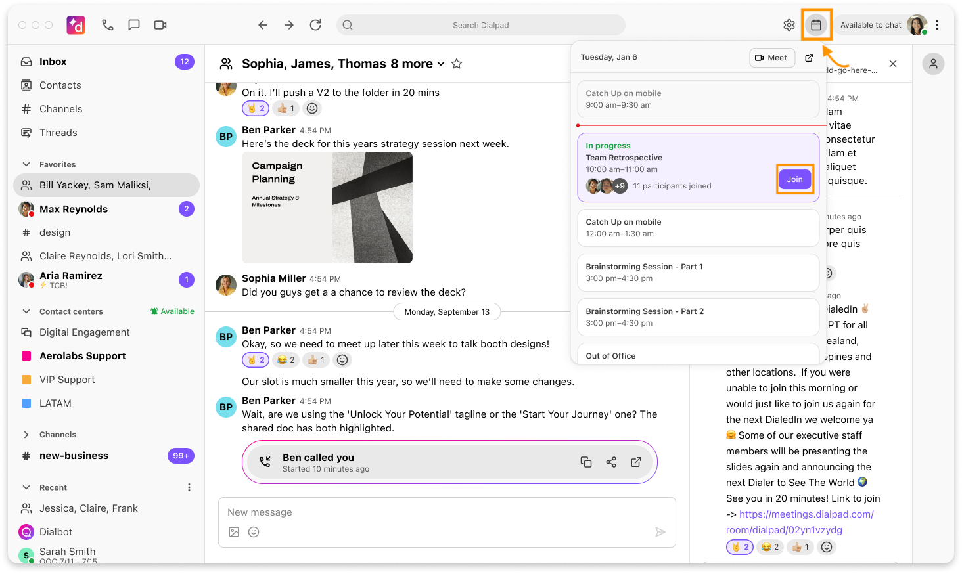
Task: Open the Inbox
Action: pyautogui.click(x=106, y=62)
